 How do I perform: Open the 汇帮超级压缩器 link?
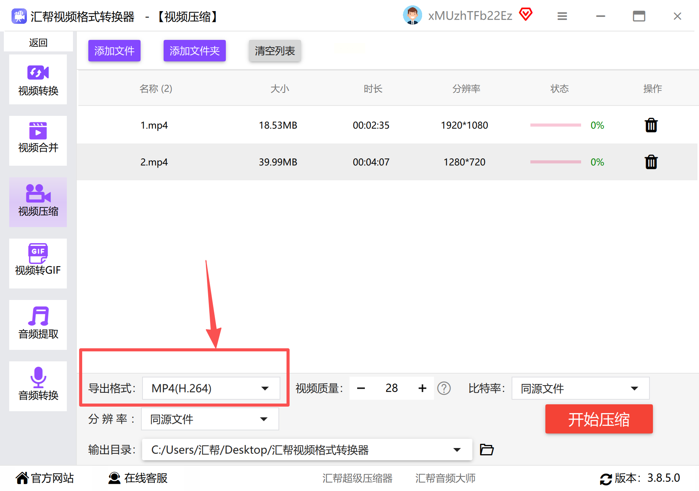358,478
